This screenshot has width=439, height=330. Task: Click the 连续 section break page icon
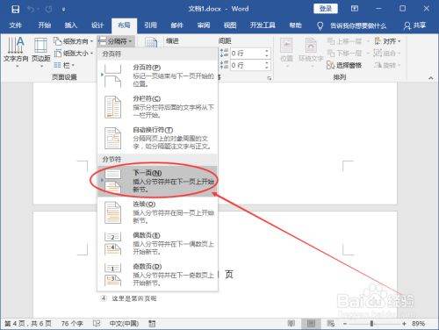pos(112,212)
